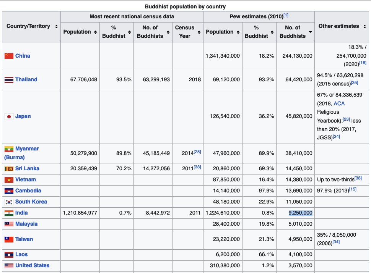371x273 pixels.
Task: Open the Vietnam country link
Action: (x=25, y=179)
